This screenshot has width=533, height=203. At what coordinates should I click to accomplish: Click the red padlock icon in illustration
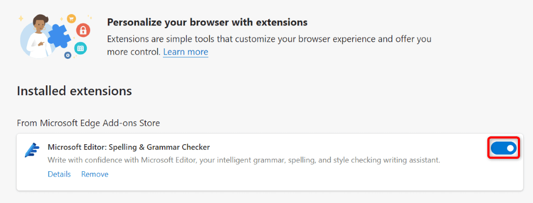[x=83, y=30]
